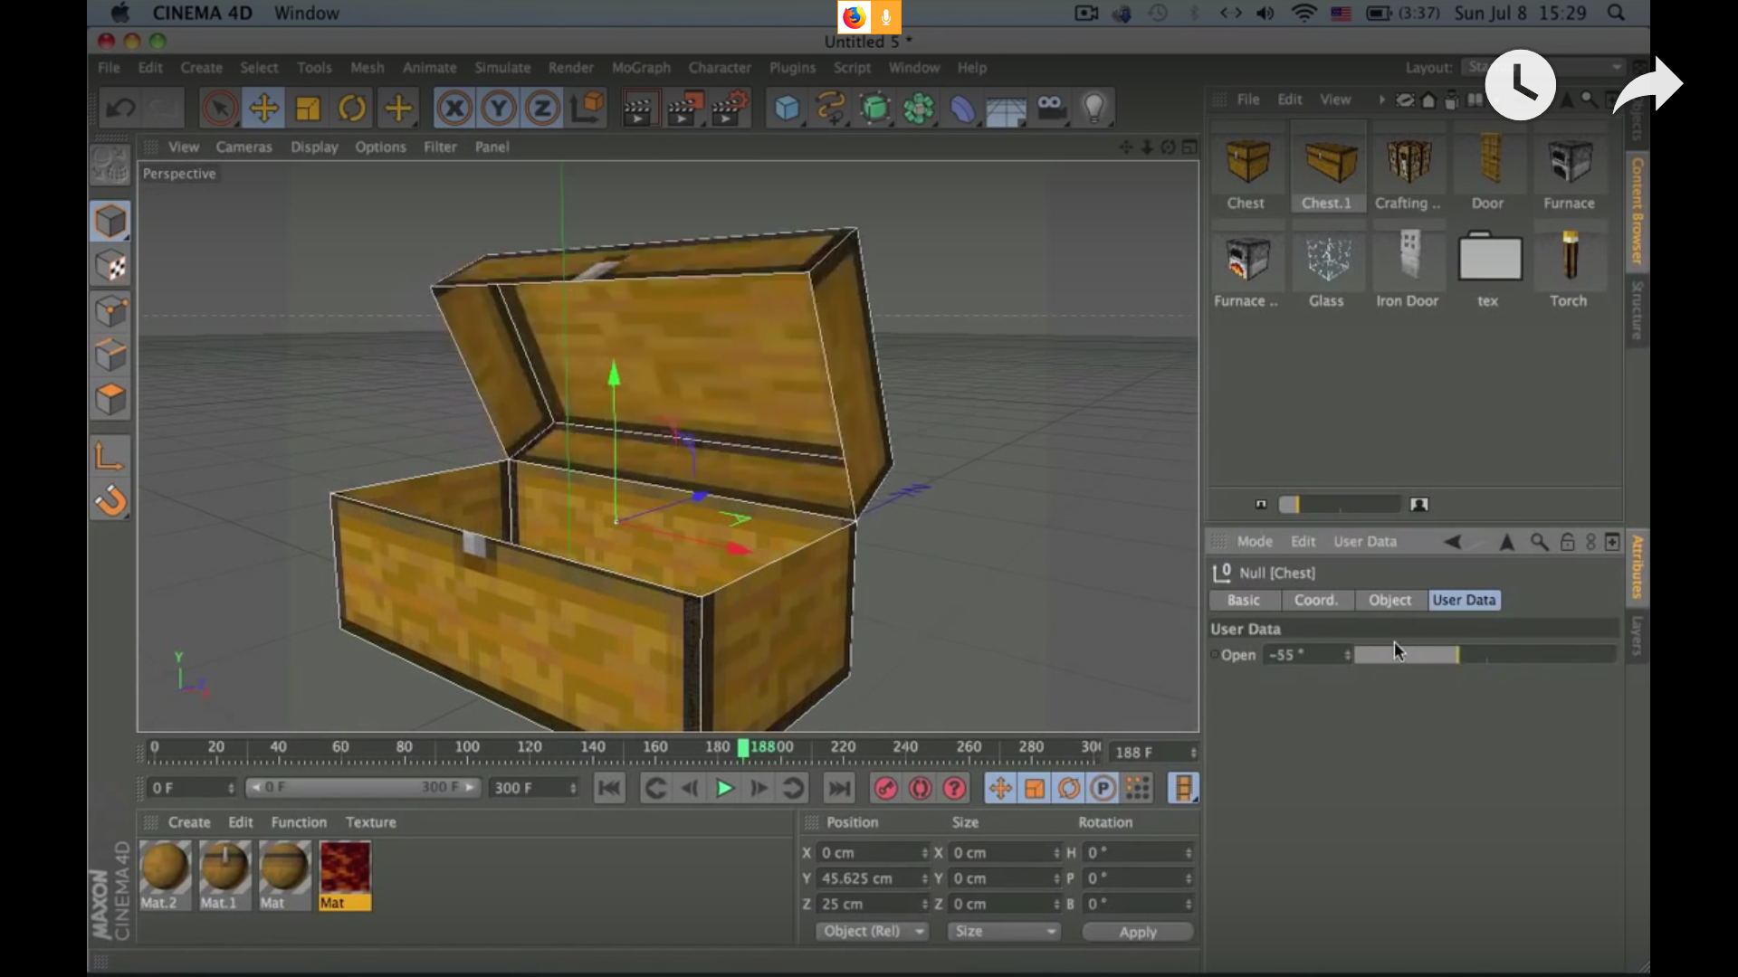Activate the Scale tool

[308, 109]
